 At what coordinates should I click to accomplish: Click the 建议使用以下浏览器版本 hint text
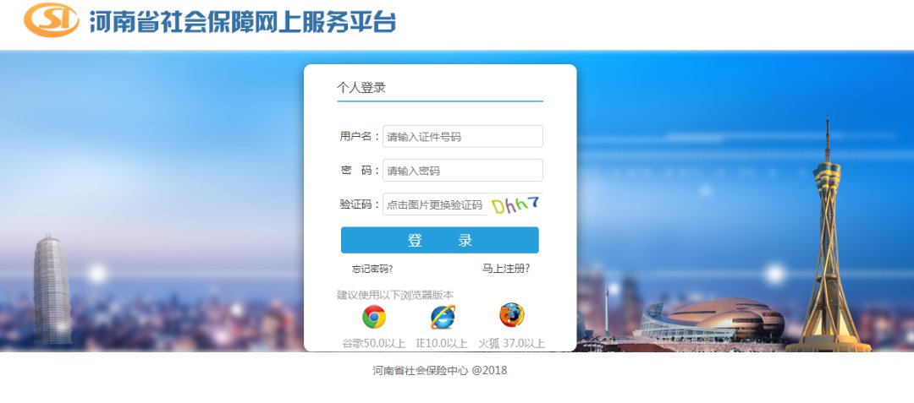click(x=395, y=295)
